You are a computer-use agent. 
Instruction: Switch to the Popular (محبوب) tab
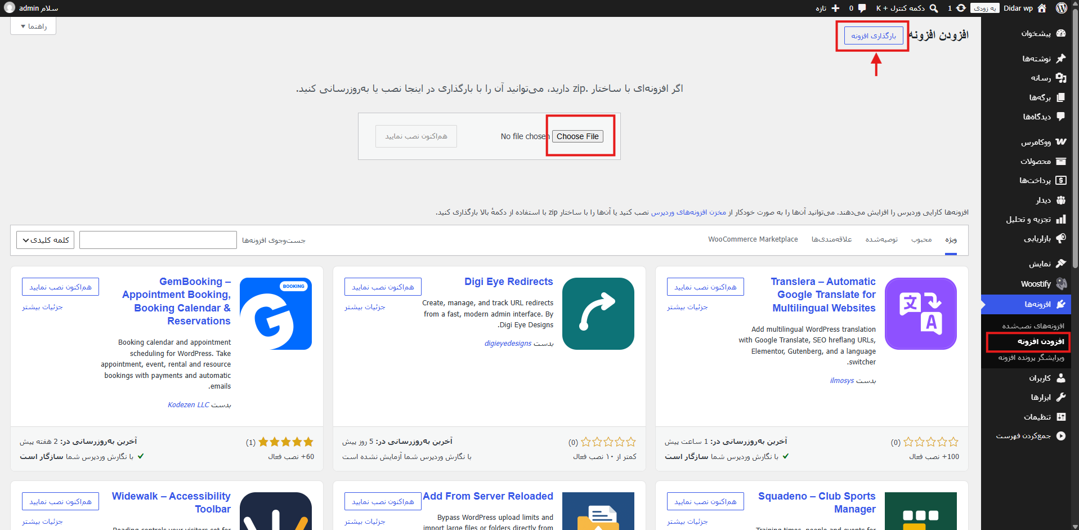click(921, 240)
